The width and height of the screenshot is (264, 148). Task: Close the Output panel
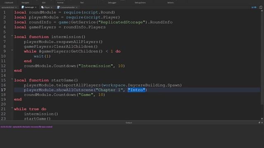[x=262, y=123]
